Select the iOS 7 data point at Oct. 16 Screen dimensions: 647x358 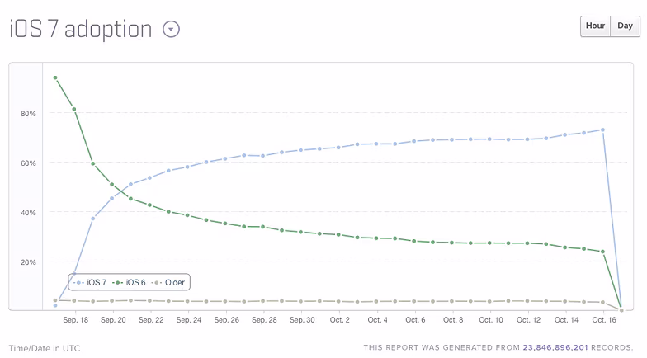pos(602,130)
